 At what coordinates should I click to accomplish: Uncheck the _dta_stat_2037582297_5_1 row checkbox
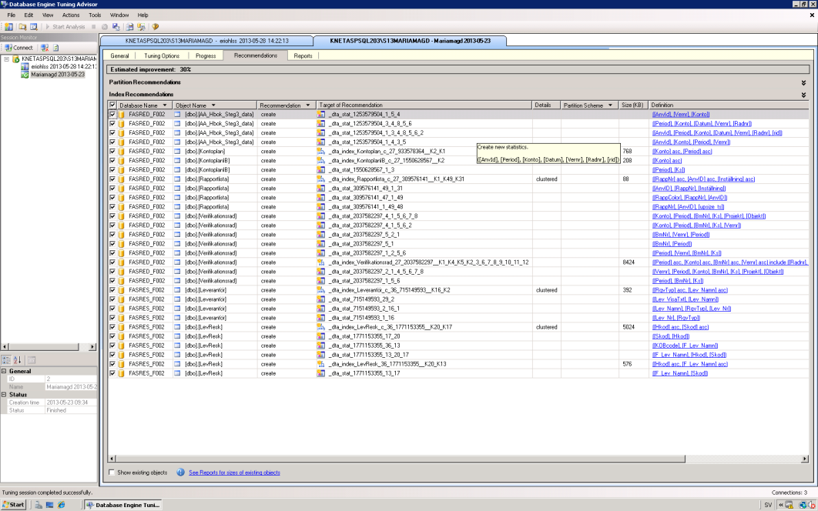point(112,244)
